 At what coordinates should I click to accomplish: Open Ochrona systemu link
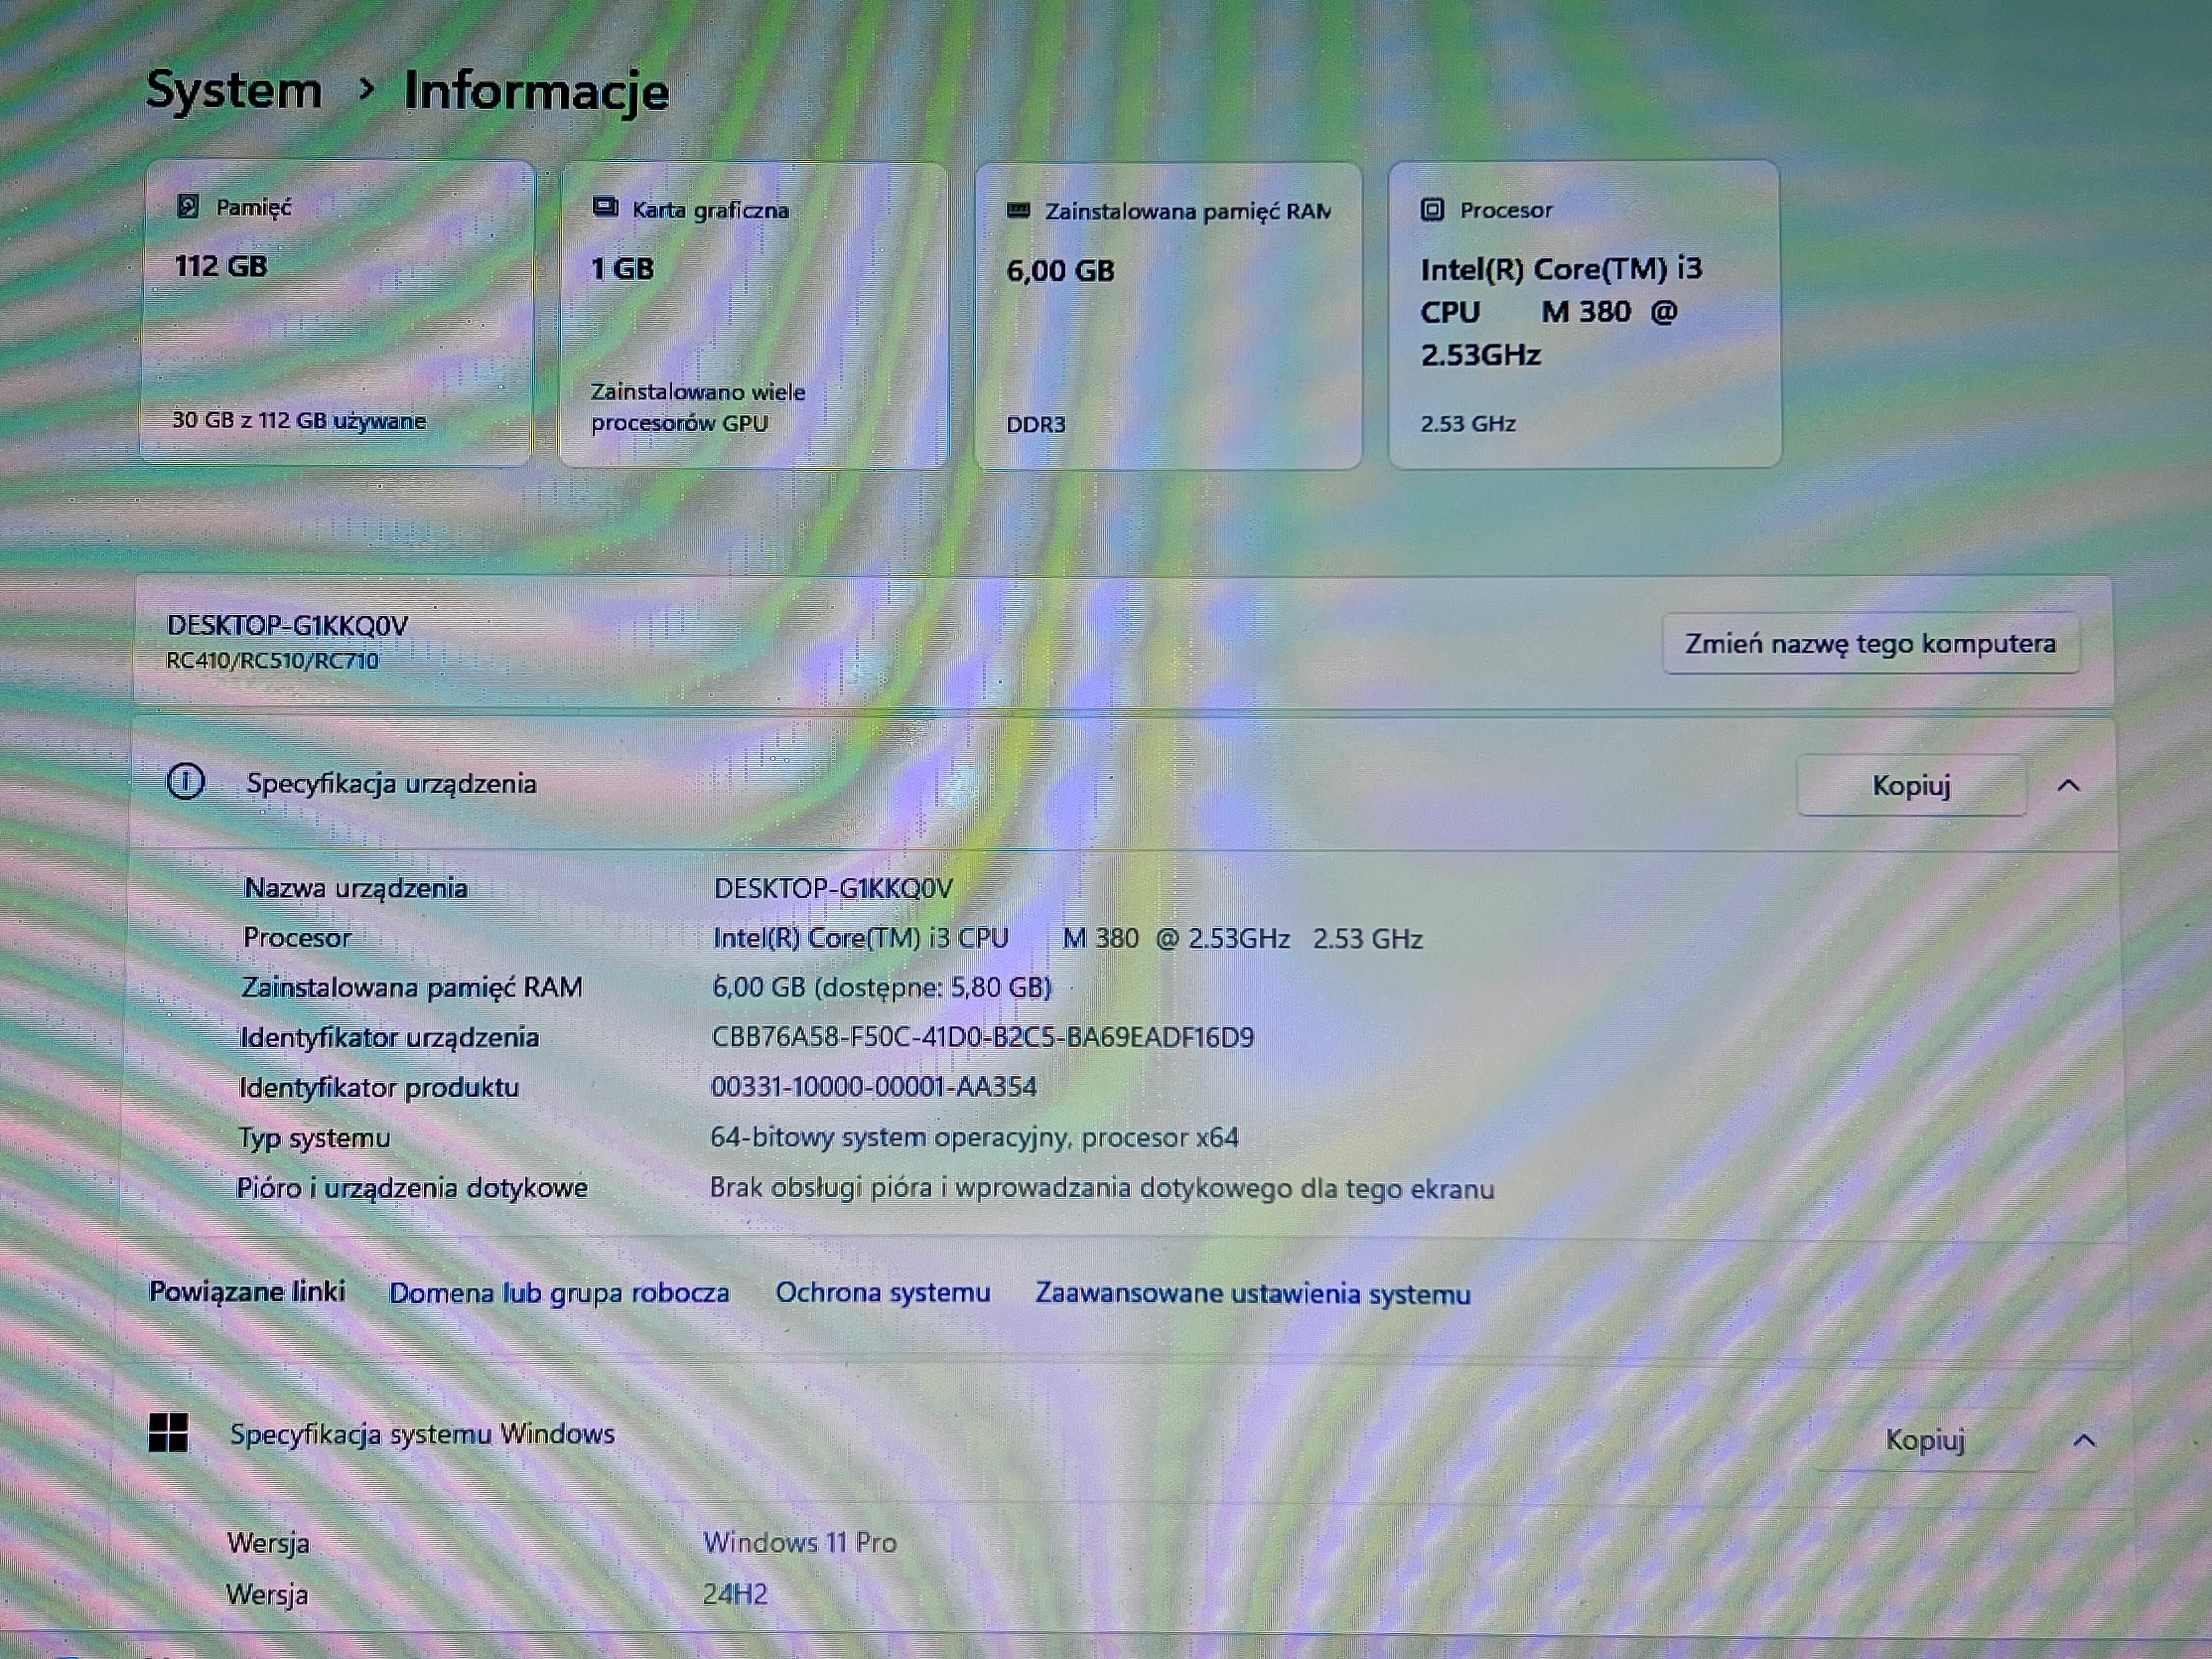(x=883, y=1292)
